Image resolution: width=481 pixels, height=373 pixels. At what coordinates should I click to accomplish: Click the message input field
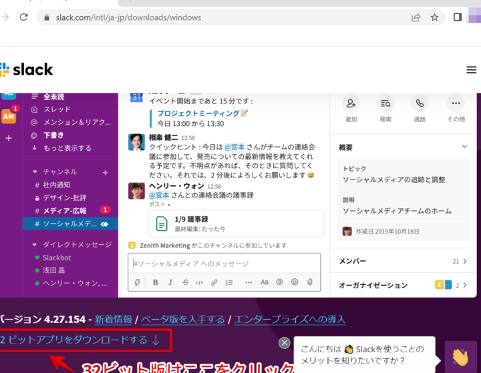(224, 264)
